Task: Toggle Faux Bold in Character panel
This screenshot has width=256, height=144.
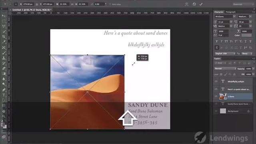Action: pos(217,41)
